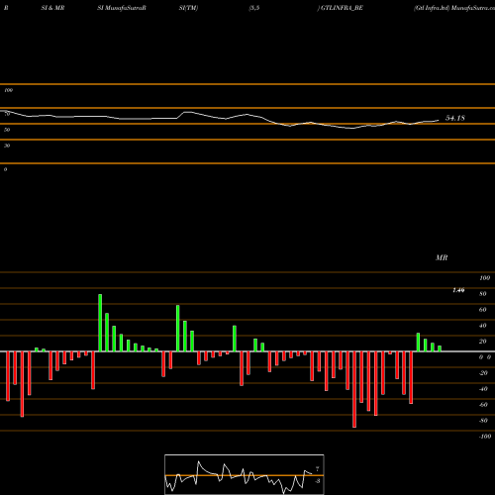Click the -60 label on MR axis
495x495 pixels.
coord(483,405)
